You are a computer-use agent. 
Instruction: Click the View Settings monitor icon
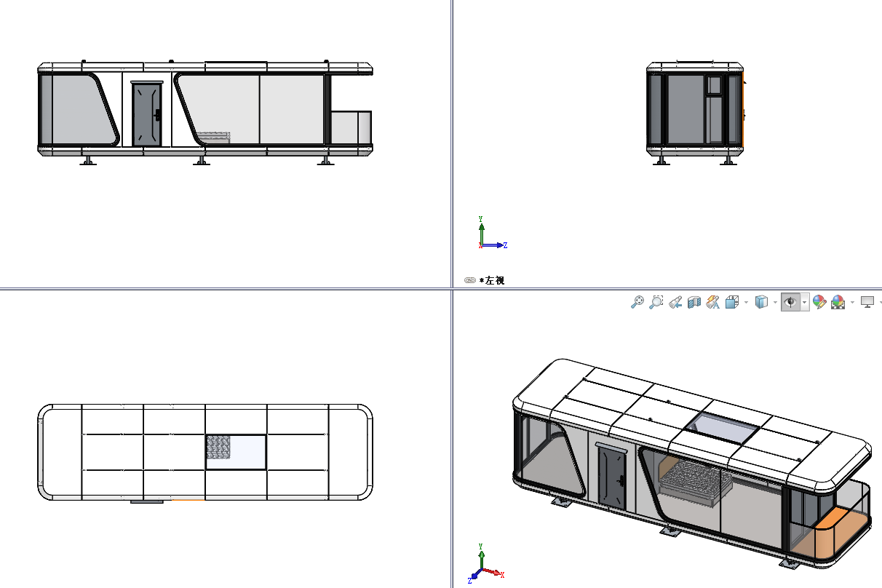(x=867, y=302)
